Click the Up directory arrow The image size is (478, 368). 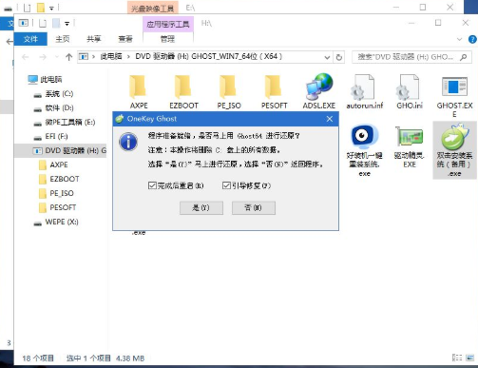coord(68,57)
